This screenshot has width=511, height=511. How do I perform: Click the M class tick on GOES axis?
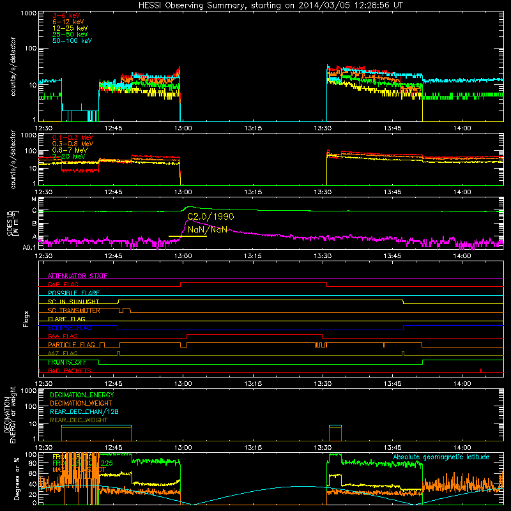click(x=34, y=199)
